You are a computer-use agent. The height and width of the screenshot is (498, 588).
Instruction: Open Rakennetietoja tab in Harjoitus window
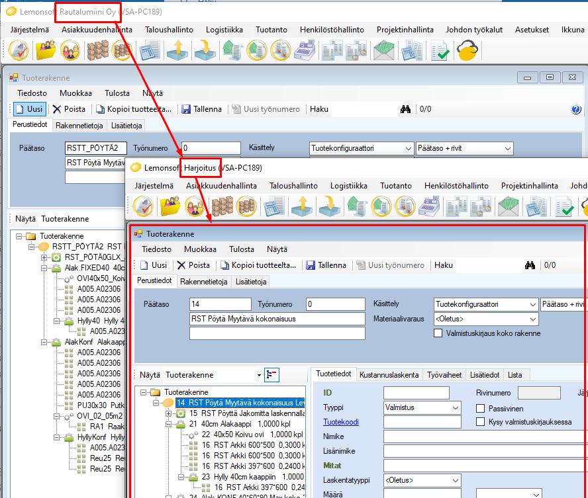coord(204,282)
